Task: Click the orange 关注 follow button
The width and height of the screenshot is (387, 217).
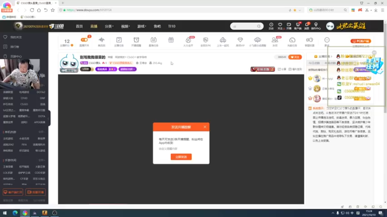Action: (295, 57)
